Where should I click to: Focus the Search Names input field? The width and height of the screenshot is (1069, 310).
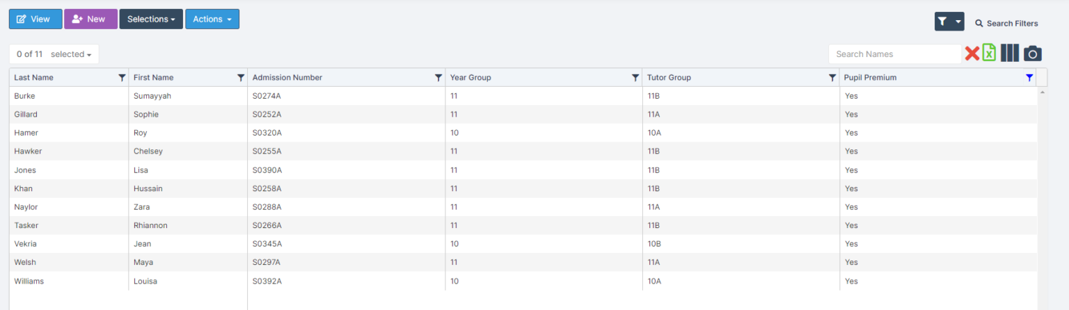(x=894, y=54)
